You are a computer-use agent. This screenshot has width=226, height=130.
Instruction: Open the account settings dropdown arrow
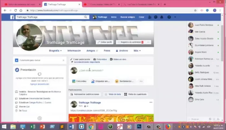tap(175, 17)
